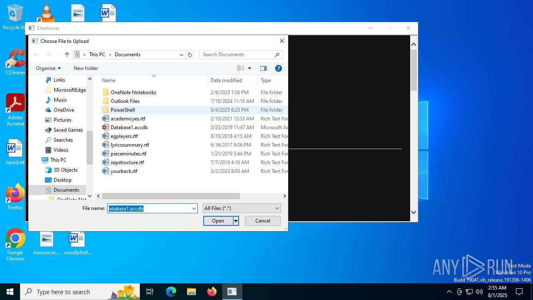Select file Database1.accdb
Viewport: 533px width, 300px height.
click(129, 127)
